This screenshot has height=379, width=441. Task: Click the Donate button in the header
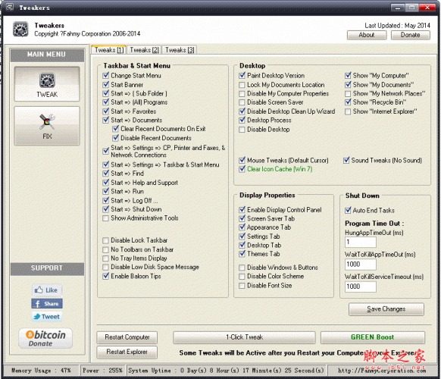(x=411, y=35)
